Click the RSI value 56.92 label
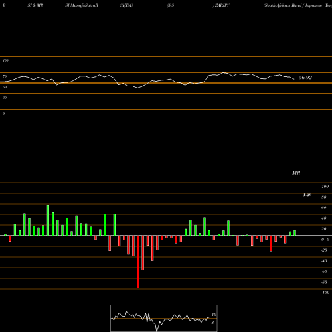Image resolution: width=332 pixels, height=332 pixels. (305, 78)
